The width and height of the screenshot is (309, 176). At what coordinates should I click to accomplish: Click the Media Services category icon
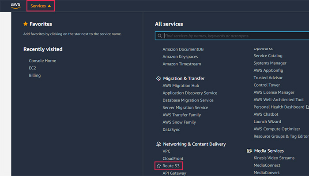point(249,151)
